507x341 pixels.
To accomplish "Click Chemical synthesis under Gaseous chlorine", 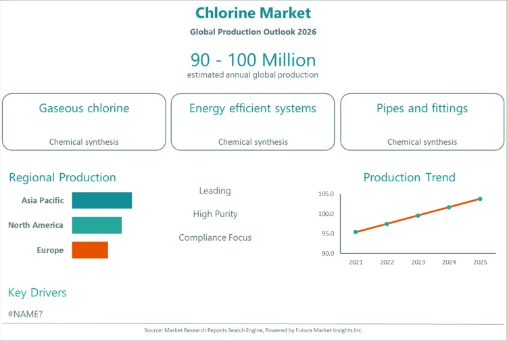I will pos(84,141).
